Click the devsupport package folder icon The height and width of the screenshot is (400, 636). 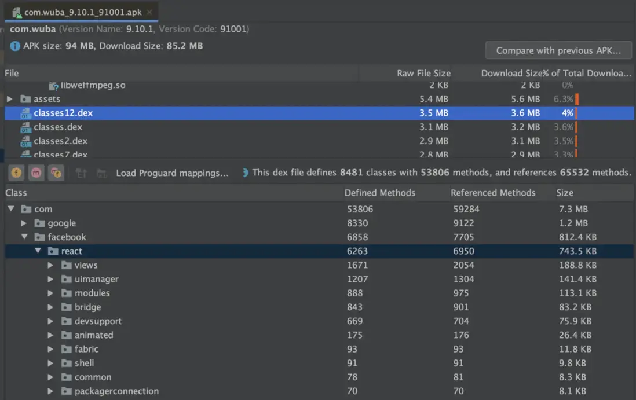[66, 321]
